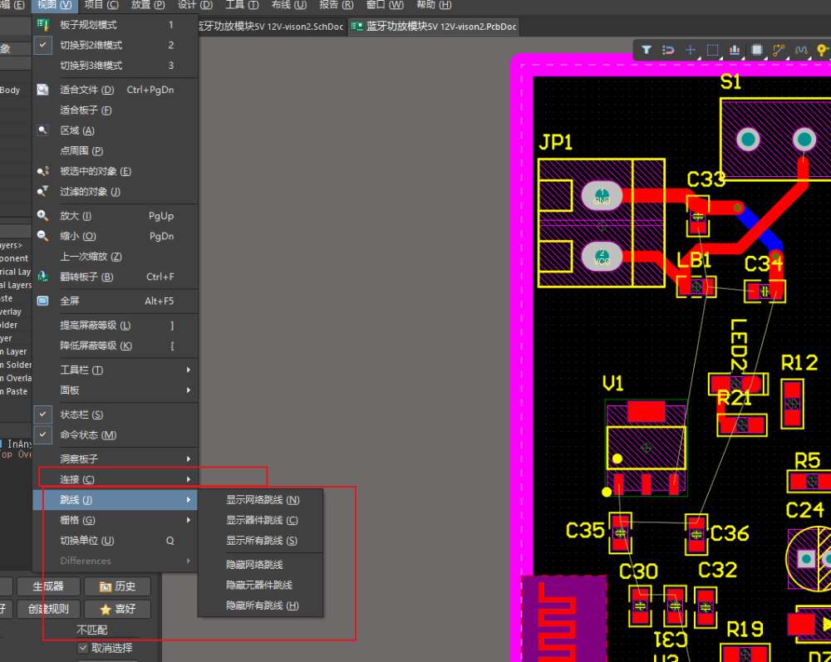This screenshot has width=831, height=662.
Task: Click the 翻转板子 flip board icon
Action: point(43,277)
